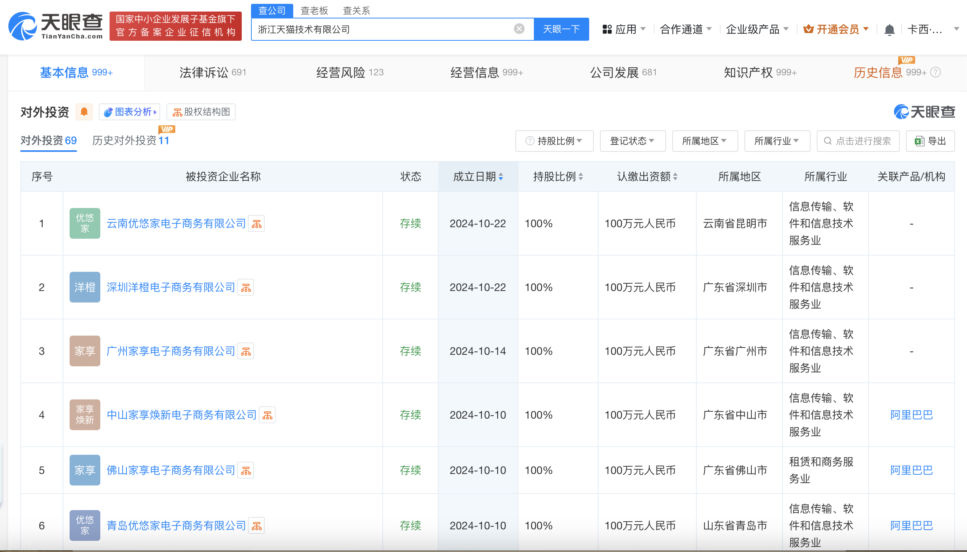Open equity chart icon beside 云南优悠家电子商务有限公司
This screenshot has height=552, width=967.
257,223
